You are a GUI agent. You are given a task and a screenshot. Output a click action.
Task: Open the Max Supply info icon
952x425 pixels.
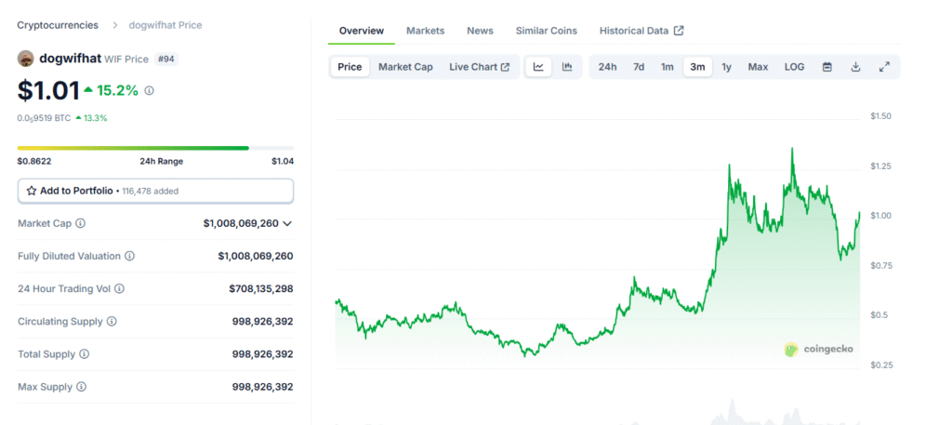point(82,387)
